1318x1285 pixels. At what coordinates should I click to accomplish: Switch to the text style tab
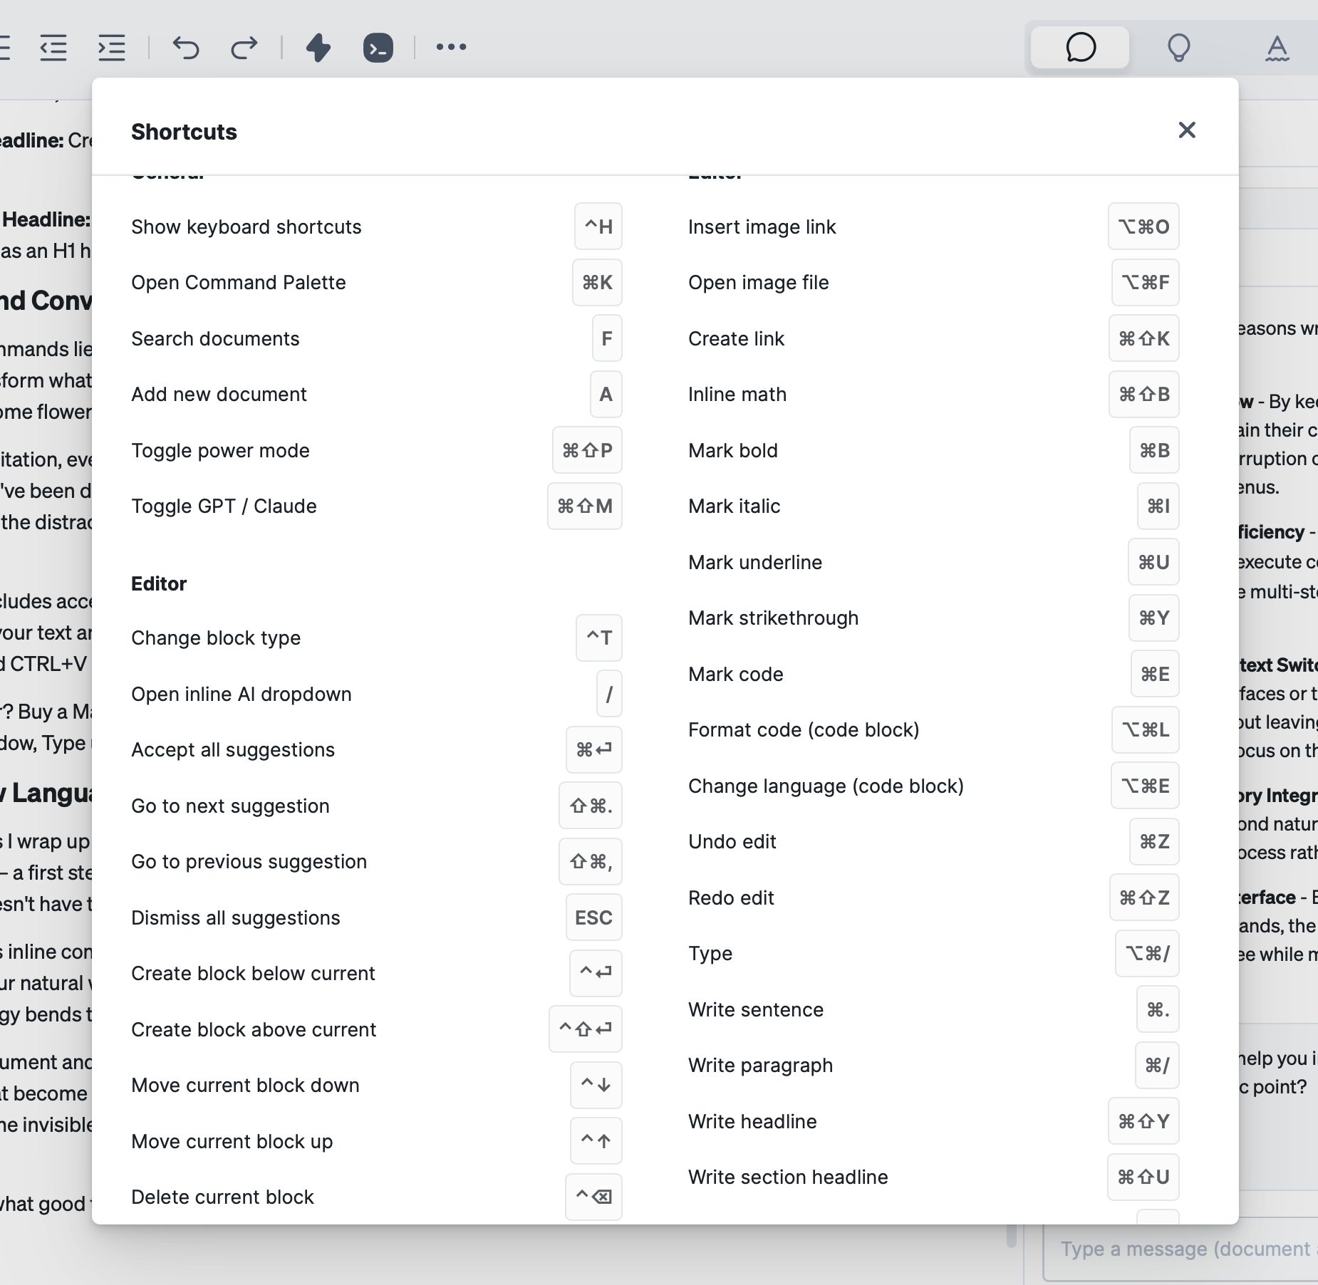click(x=1277, y=48)
